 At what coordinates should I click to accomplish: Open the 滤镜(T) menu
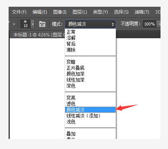click(142, 12)
